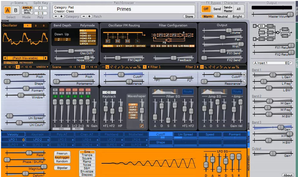Click the arrow icon on LFO 1

[23, 140]
